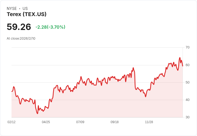Click the lowest trough of the price line
Viewport: 197px width, 136px height.
[37, 114]
